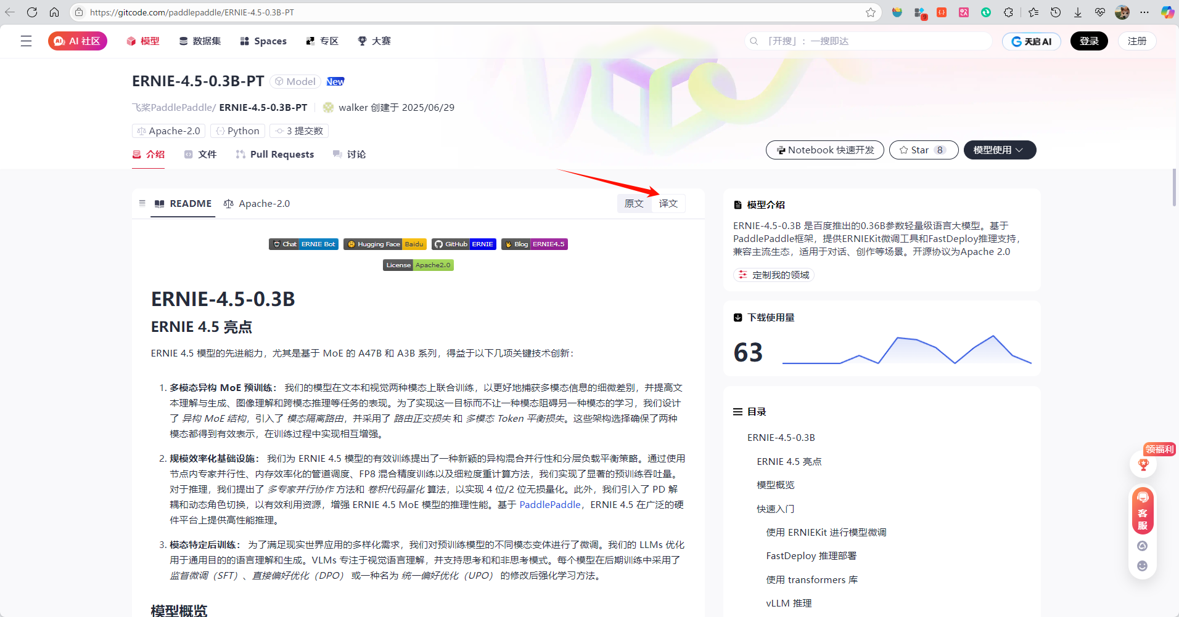Open browser downloads icon
This screenshot has height=617, width=1179.
1078,12
